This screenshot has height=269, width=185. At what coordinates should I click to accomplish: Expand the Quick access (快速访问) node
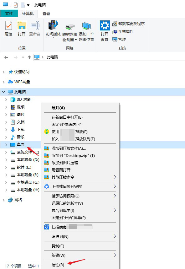coord(3,72)
